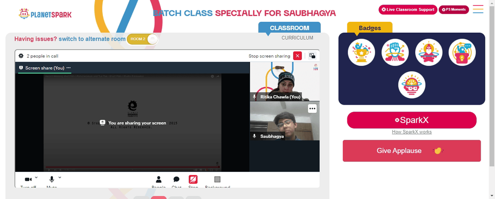Click the 'switch to alternate room' text

click(x=92, y=39)
